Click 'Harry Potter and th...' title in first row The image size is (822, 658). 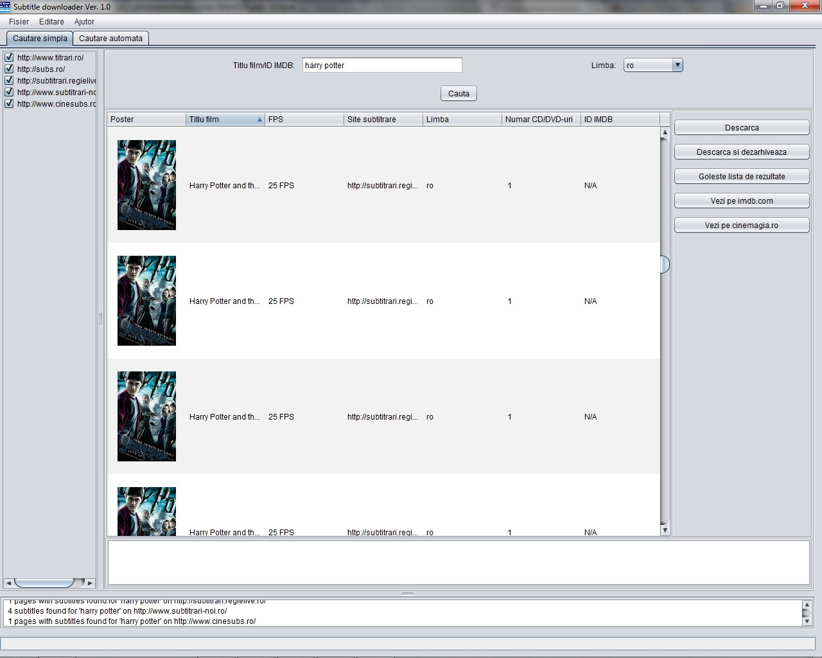click(x=225, y=186)
